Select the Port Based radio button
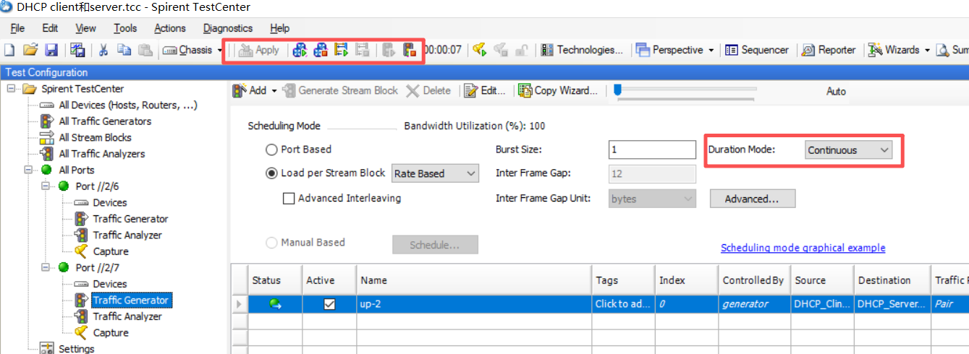Screen dimensions: 969x354 pyautogui.click(x=272, y=150)
